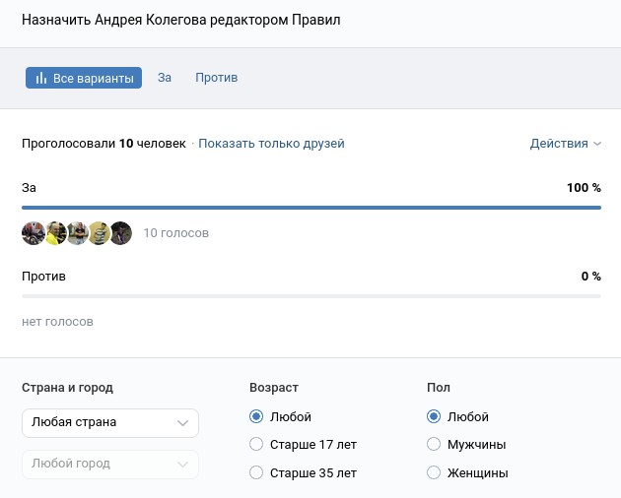Open the first voter avatar
The width and height of the screenshot is (621, 498).
33,233
